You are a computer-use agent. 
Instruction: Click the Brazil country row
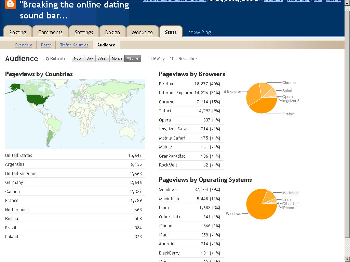tap(75, 228)
